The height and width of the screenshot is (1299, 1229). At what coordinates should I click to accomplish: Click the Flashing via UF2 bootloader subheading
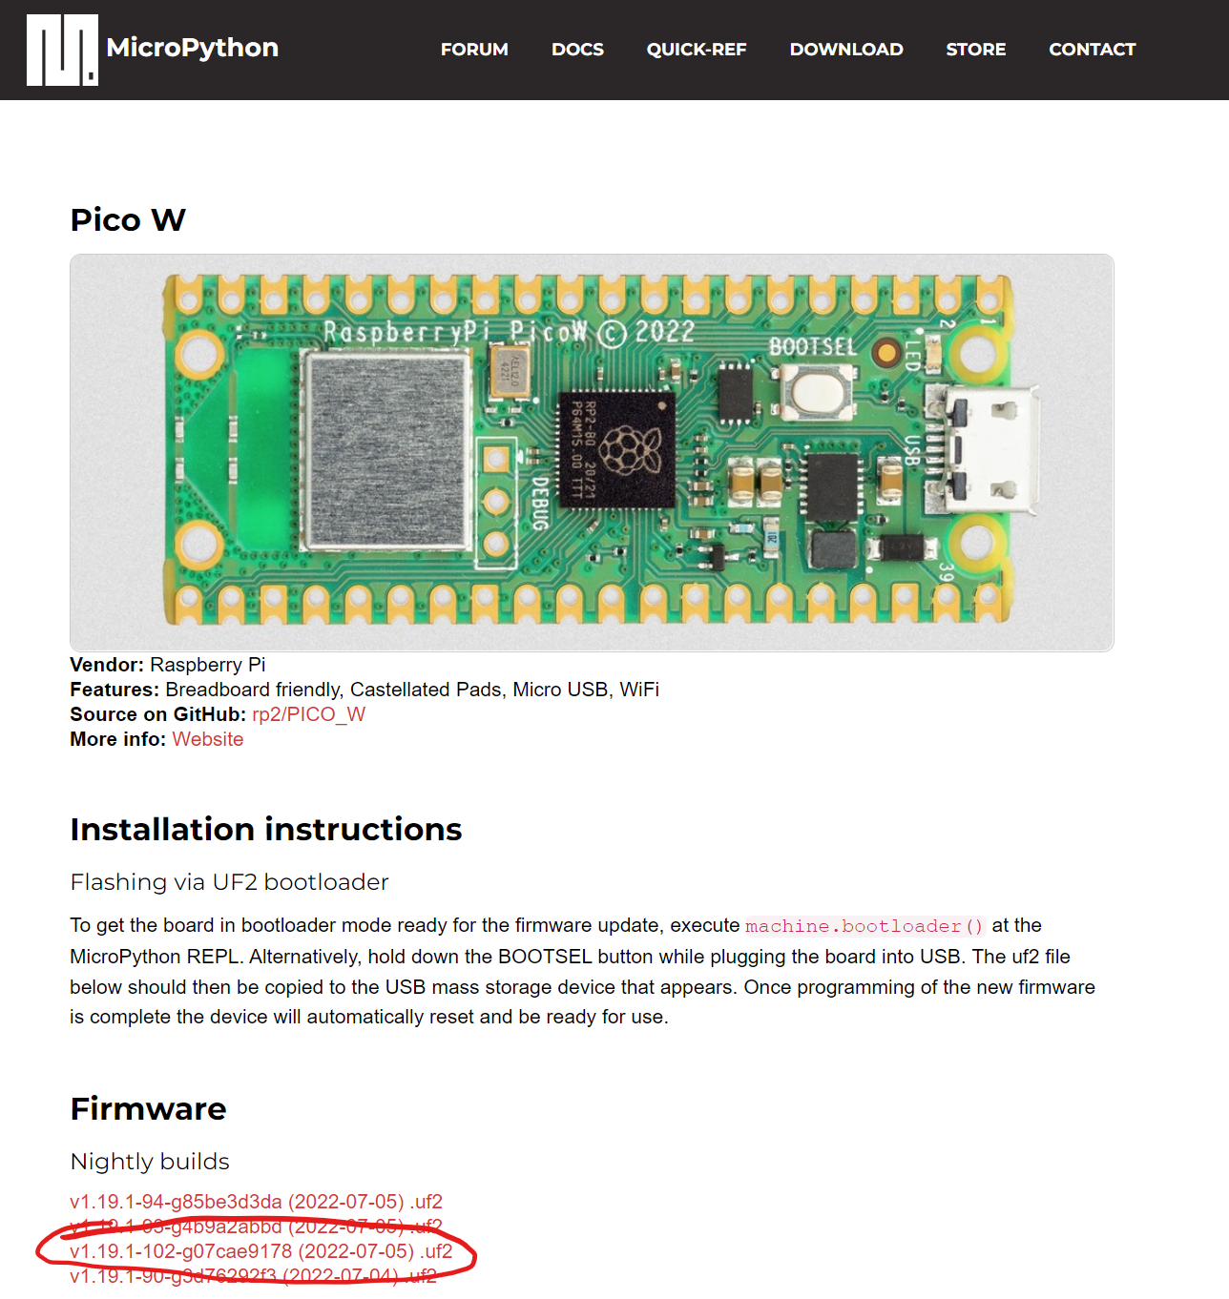[x=230, y=882]
